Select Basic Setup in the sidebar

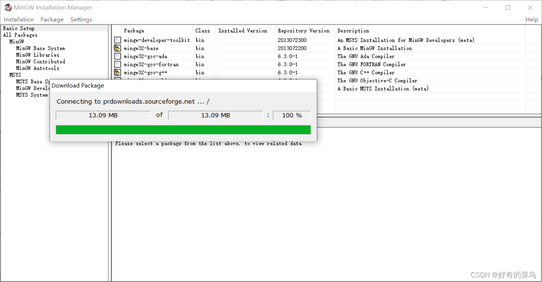point(19,28)
